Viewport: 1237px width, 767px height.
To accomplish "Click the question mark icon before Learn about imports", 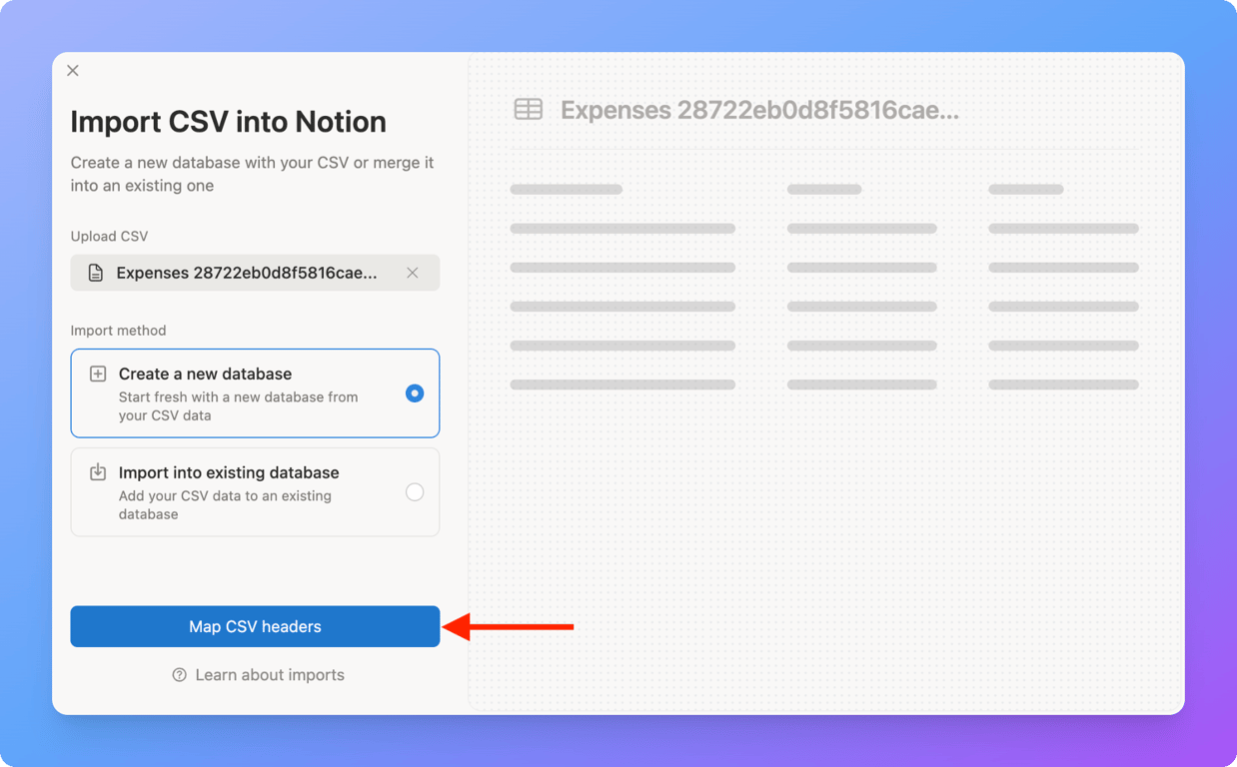I will pos(179,675).
